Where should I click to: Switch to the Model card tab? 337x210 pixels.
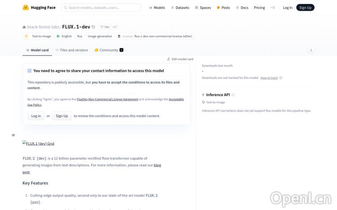point(37,50)
